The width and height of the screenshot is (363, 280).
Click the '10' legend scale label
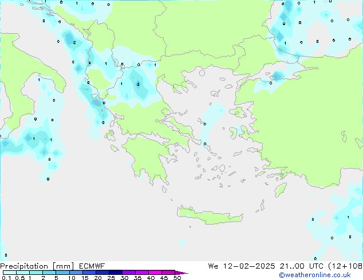pyautogui.click(x=72, y=278)
